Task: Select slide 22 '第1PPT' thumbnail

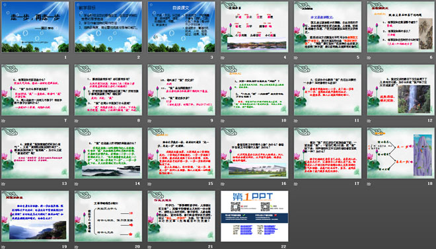Action: (x=255, y=216)
